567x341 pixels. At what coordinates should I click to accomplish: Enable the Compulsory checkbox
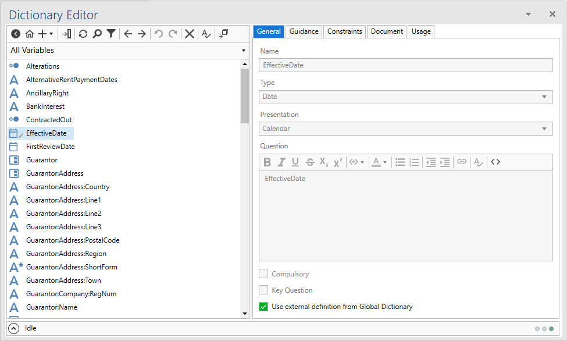(x=264, y=273)
